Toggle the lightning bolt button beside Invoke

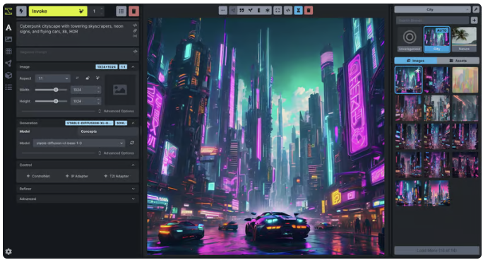(21, 11)
